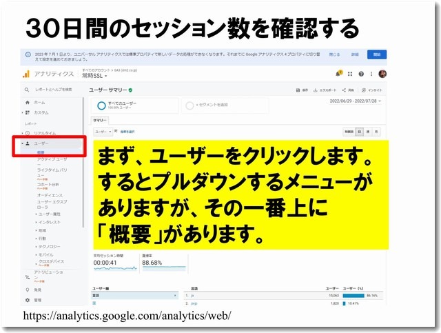The width and height of the screenshot is (441, 333).
Task: Select the サマリー tab
Action: (x=100, y=120)
